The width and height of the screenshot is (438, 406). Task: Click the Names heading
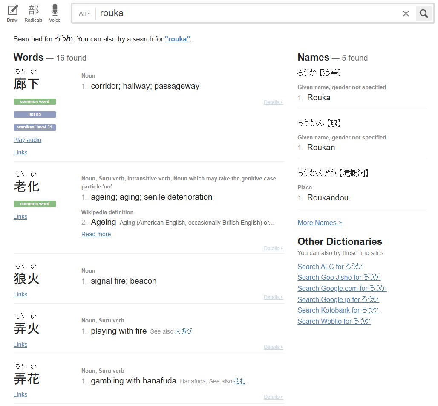click(314, 57)
